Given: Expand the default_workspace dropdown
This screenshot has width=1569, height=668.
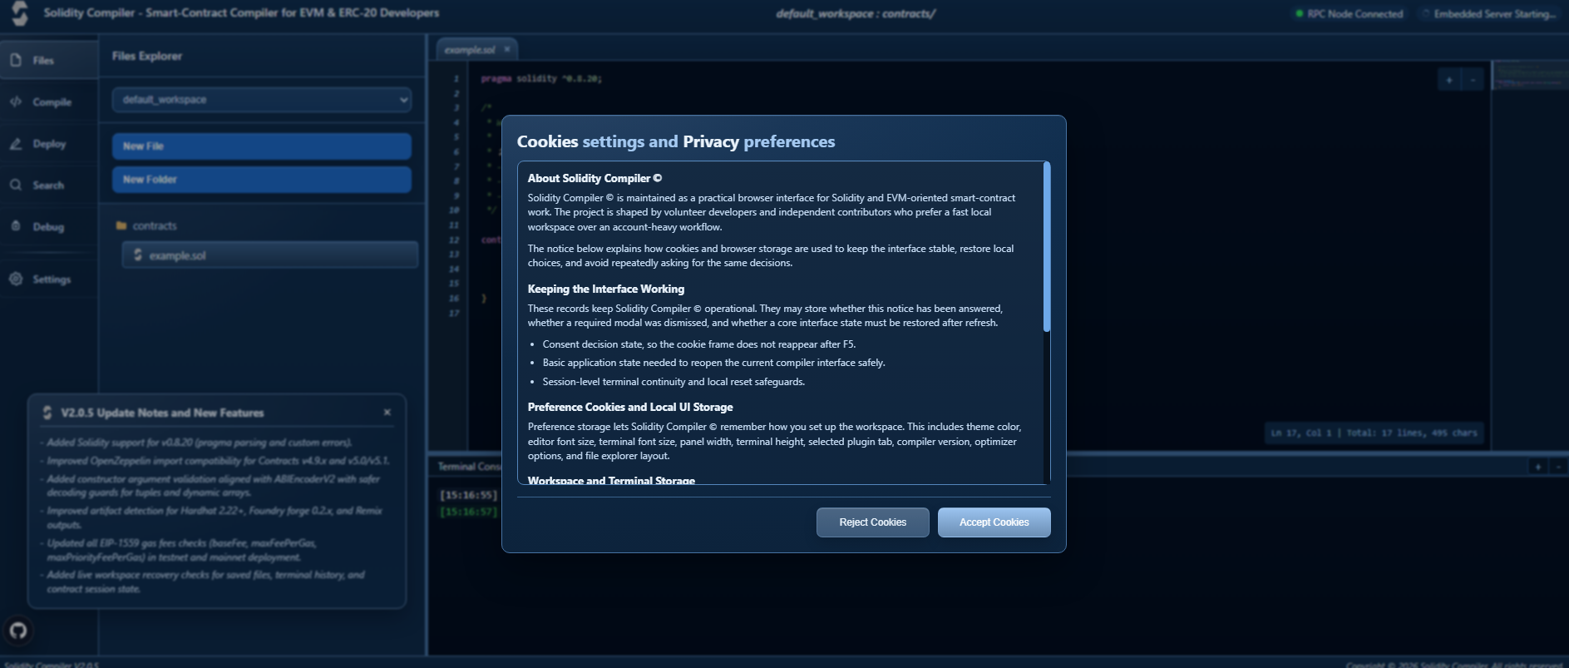Looking at the screenshot, I should (262, 100).
